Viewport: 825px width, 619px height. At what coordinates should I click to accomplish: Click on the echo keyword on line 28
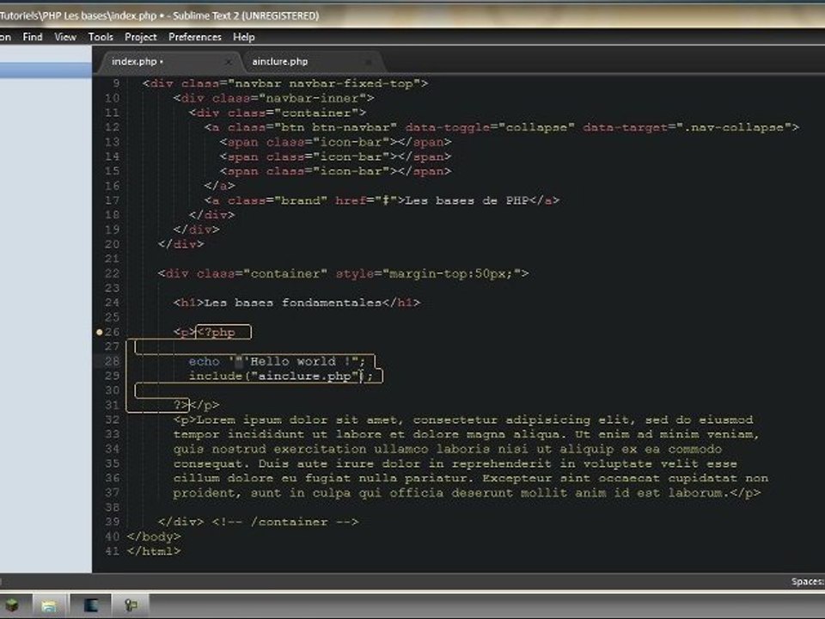pos(205,361)
